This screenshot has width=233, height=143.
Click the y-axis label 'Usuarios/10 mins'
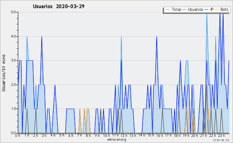4,73
